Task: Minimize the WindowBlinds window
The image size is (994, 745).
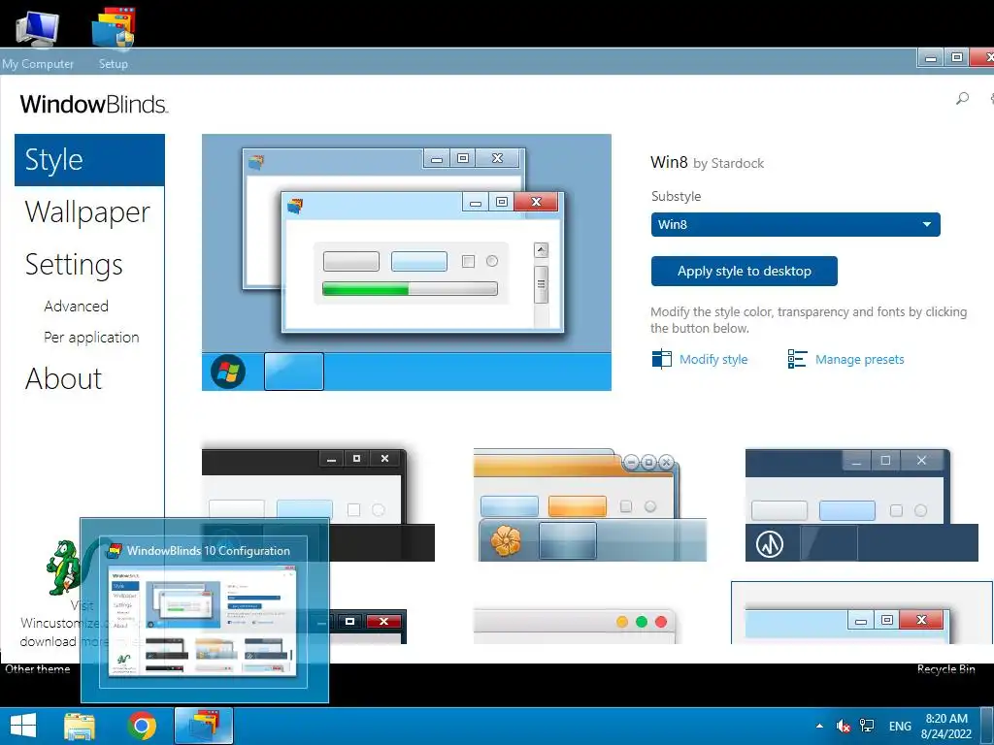Action: pos(931,58)
